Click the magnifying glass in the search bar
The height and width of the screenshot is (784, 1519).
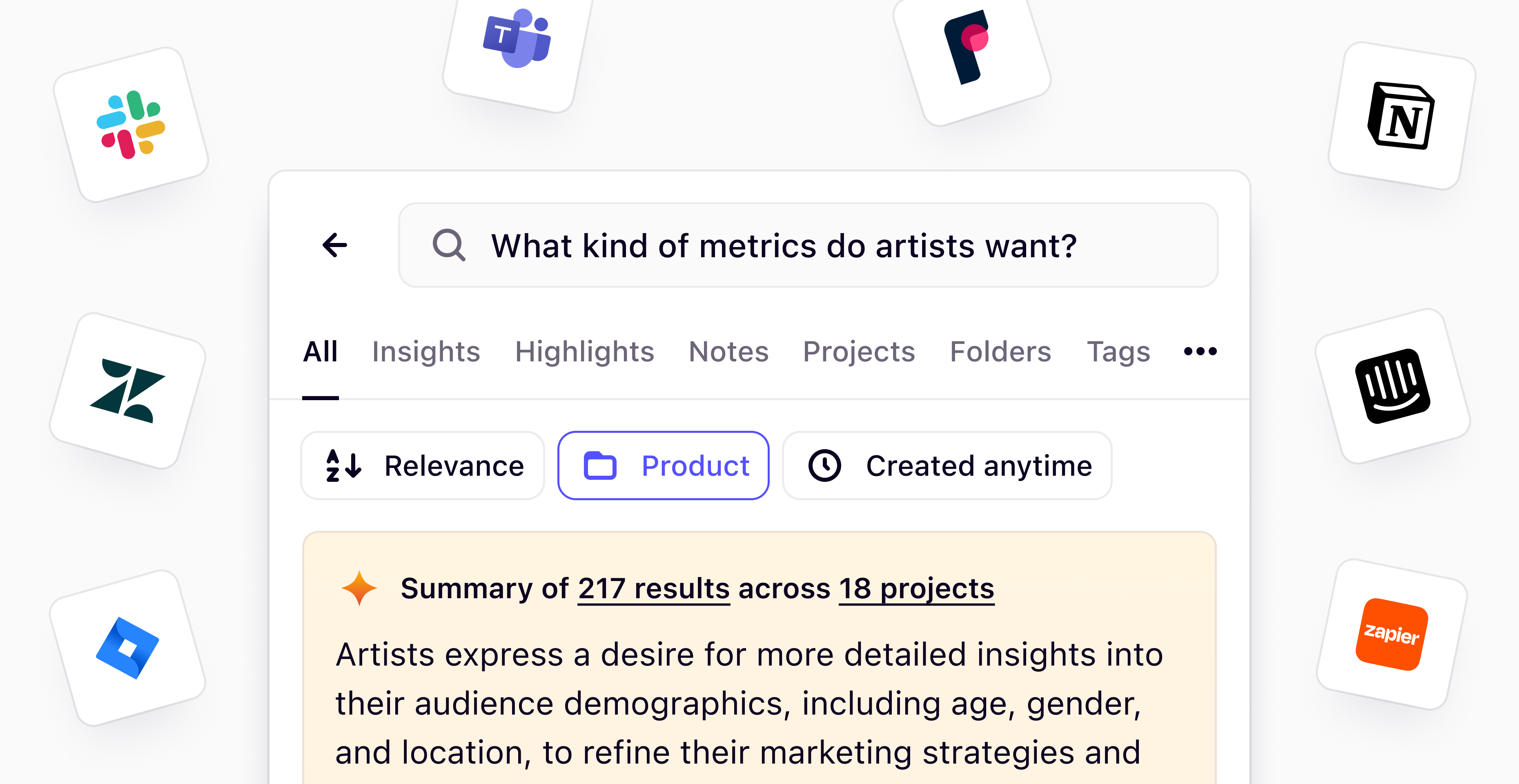point(450,246)
